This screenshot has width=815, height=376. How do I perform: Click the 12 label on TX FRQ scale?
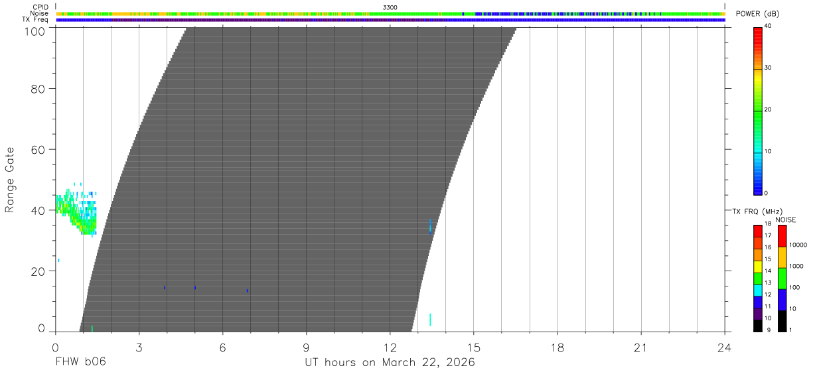tap(768, 294)
